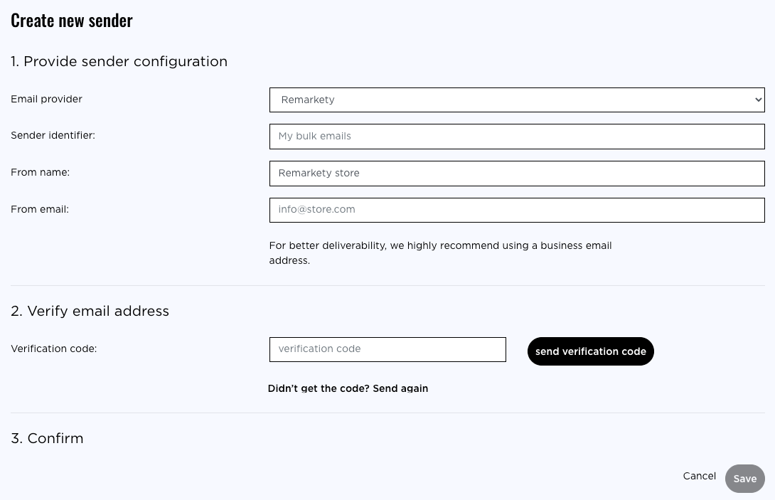This screenshot has width=775, height=500.
Task: Click the 'Sender identifier:' label
Action: click(x=53, y=136)
